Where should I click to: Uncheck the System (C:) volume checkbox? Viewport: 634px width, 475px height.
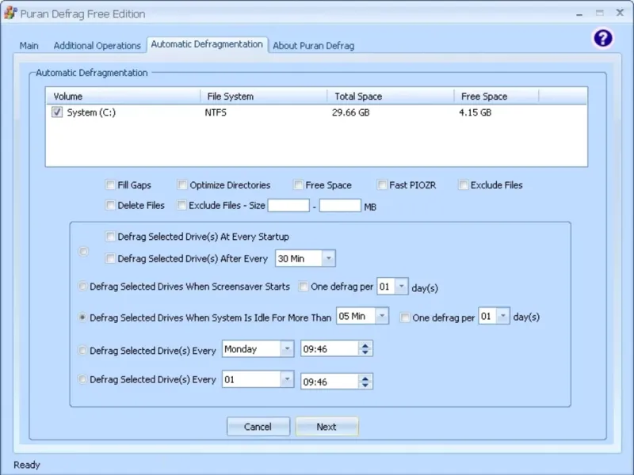tap(57, 112)
